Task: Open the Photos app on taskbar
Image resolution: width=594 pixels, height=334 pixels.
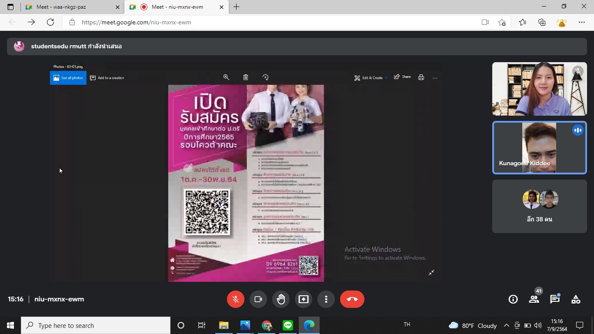Action: (x=245, y=325)
